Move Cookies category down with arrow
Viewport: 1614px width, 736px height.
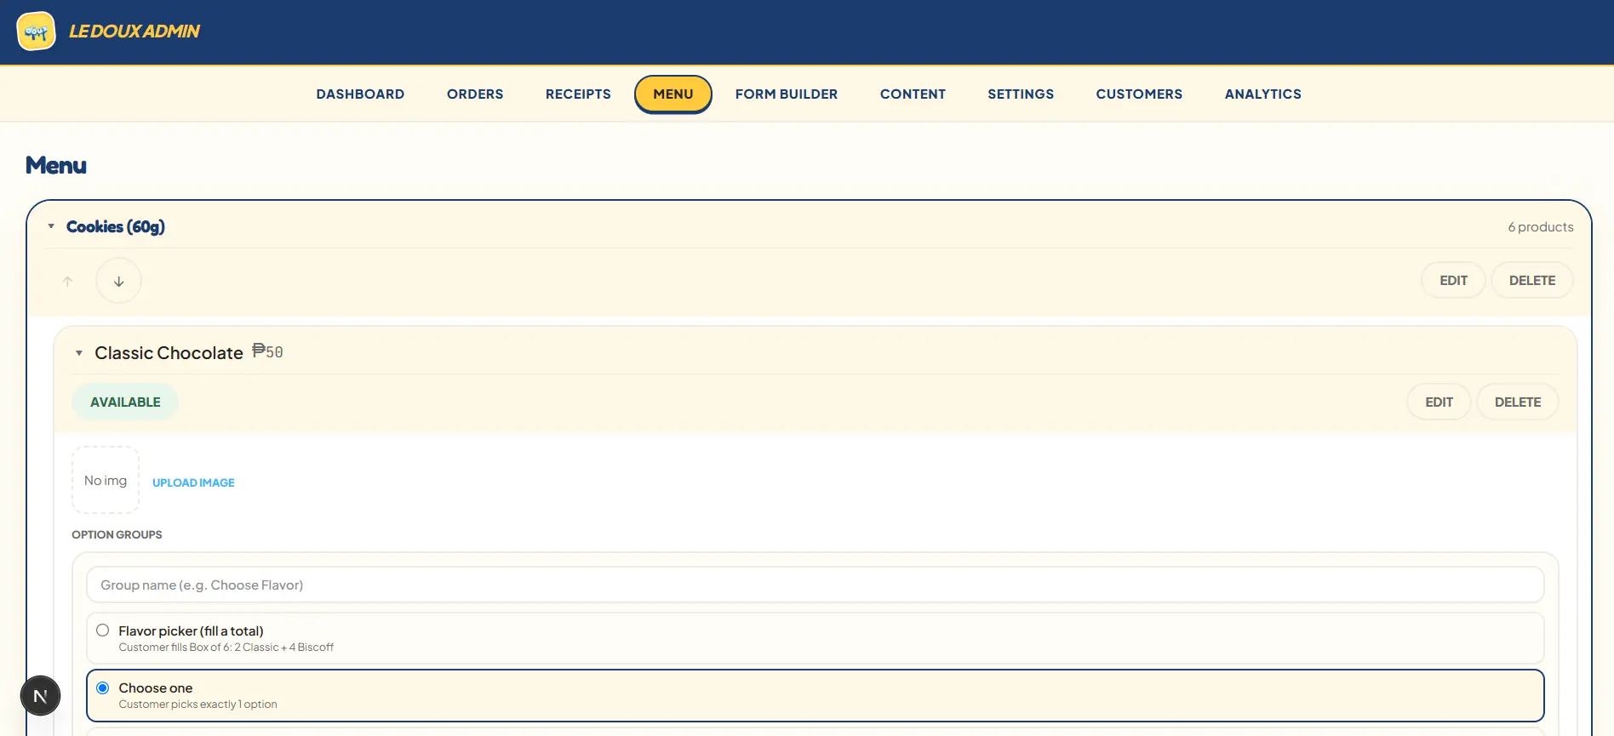click(x=119, y=281)
